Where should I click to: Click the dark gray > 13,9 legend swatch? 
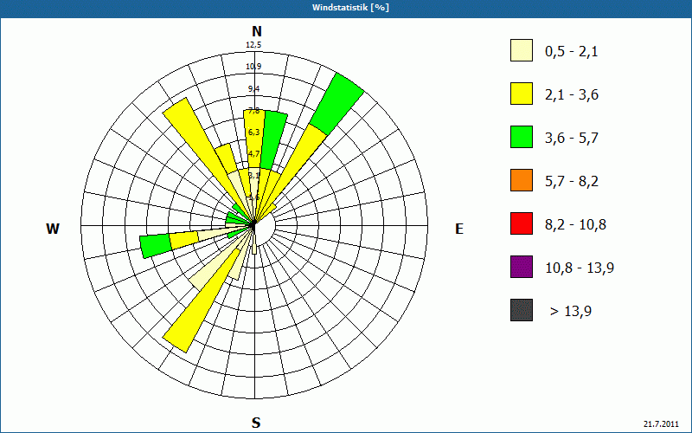pos(522,310)
